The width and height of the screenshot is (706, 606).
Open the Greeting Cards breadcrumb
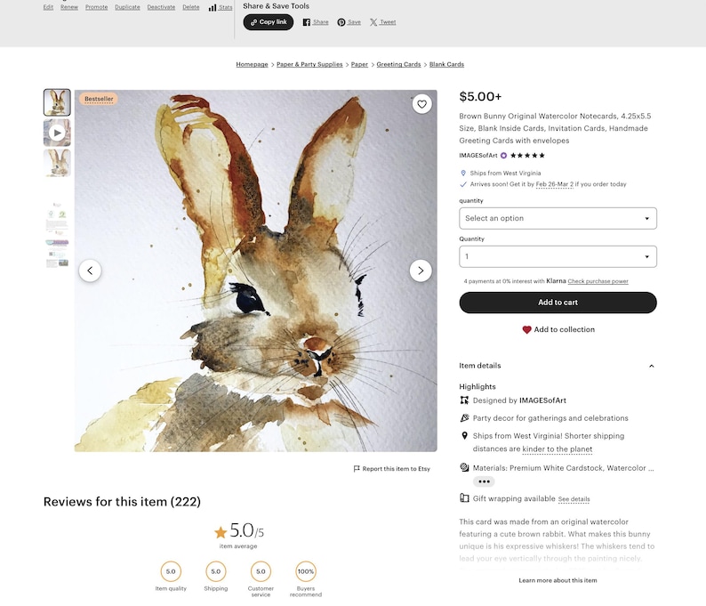(398, 64)
